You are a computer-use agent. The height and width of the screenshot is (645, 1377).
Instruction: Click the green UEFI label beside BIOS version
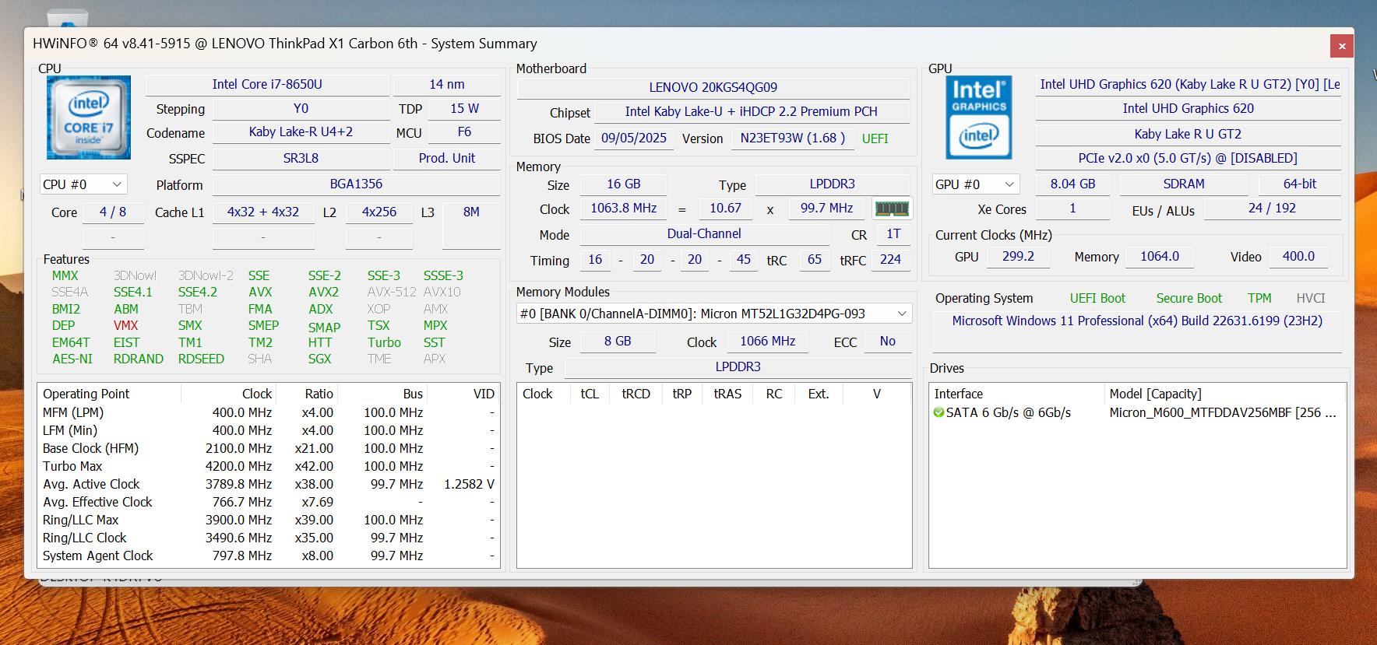point(875,138)
